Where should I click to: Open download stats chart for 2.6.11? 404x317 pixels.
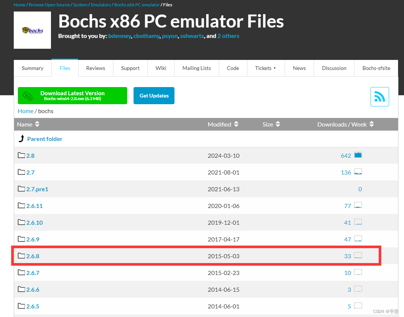(358, 205)
